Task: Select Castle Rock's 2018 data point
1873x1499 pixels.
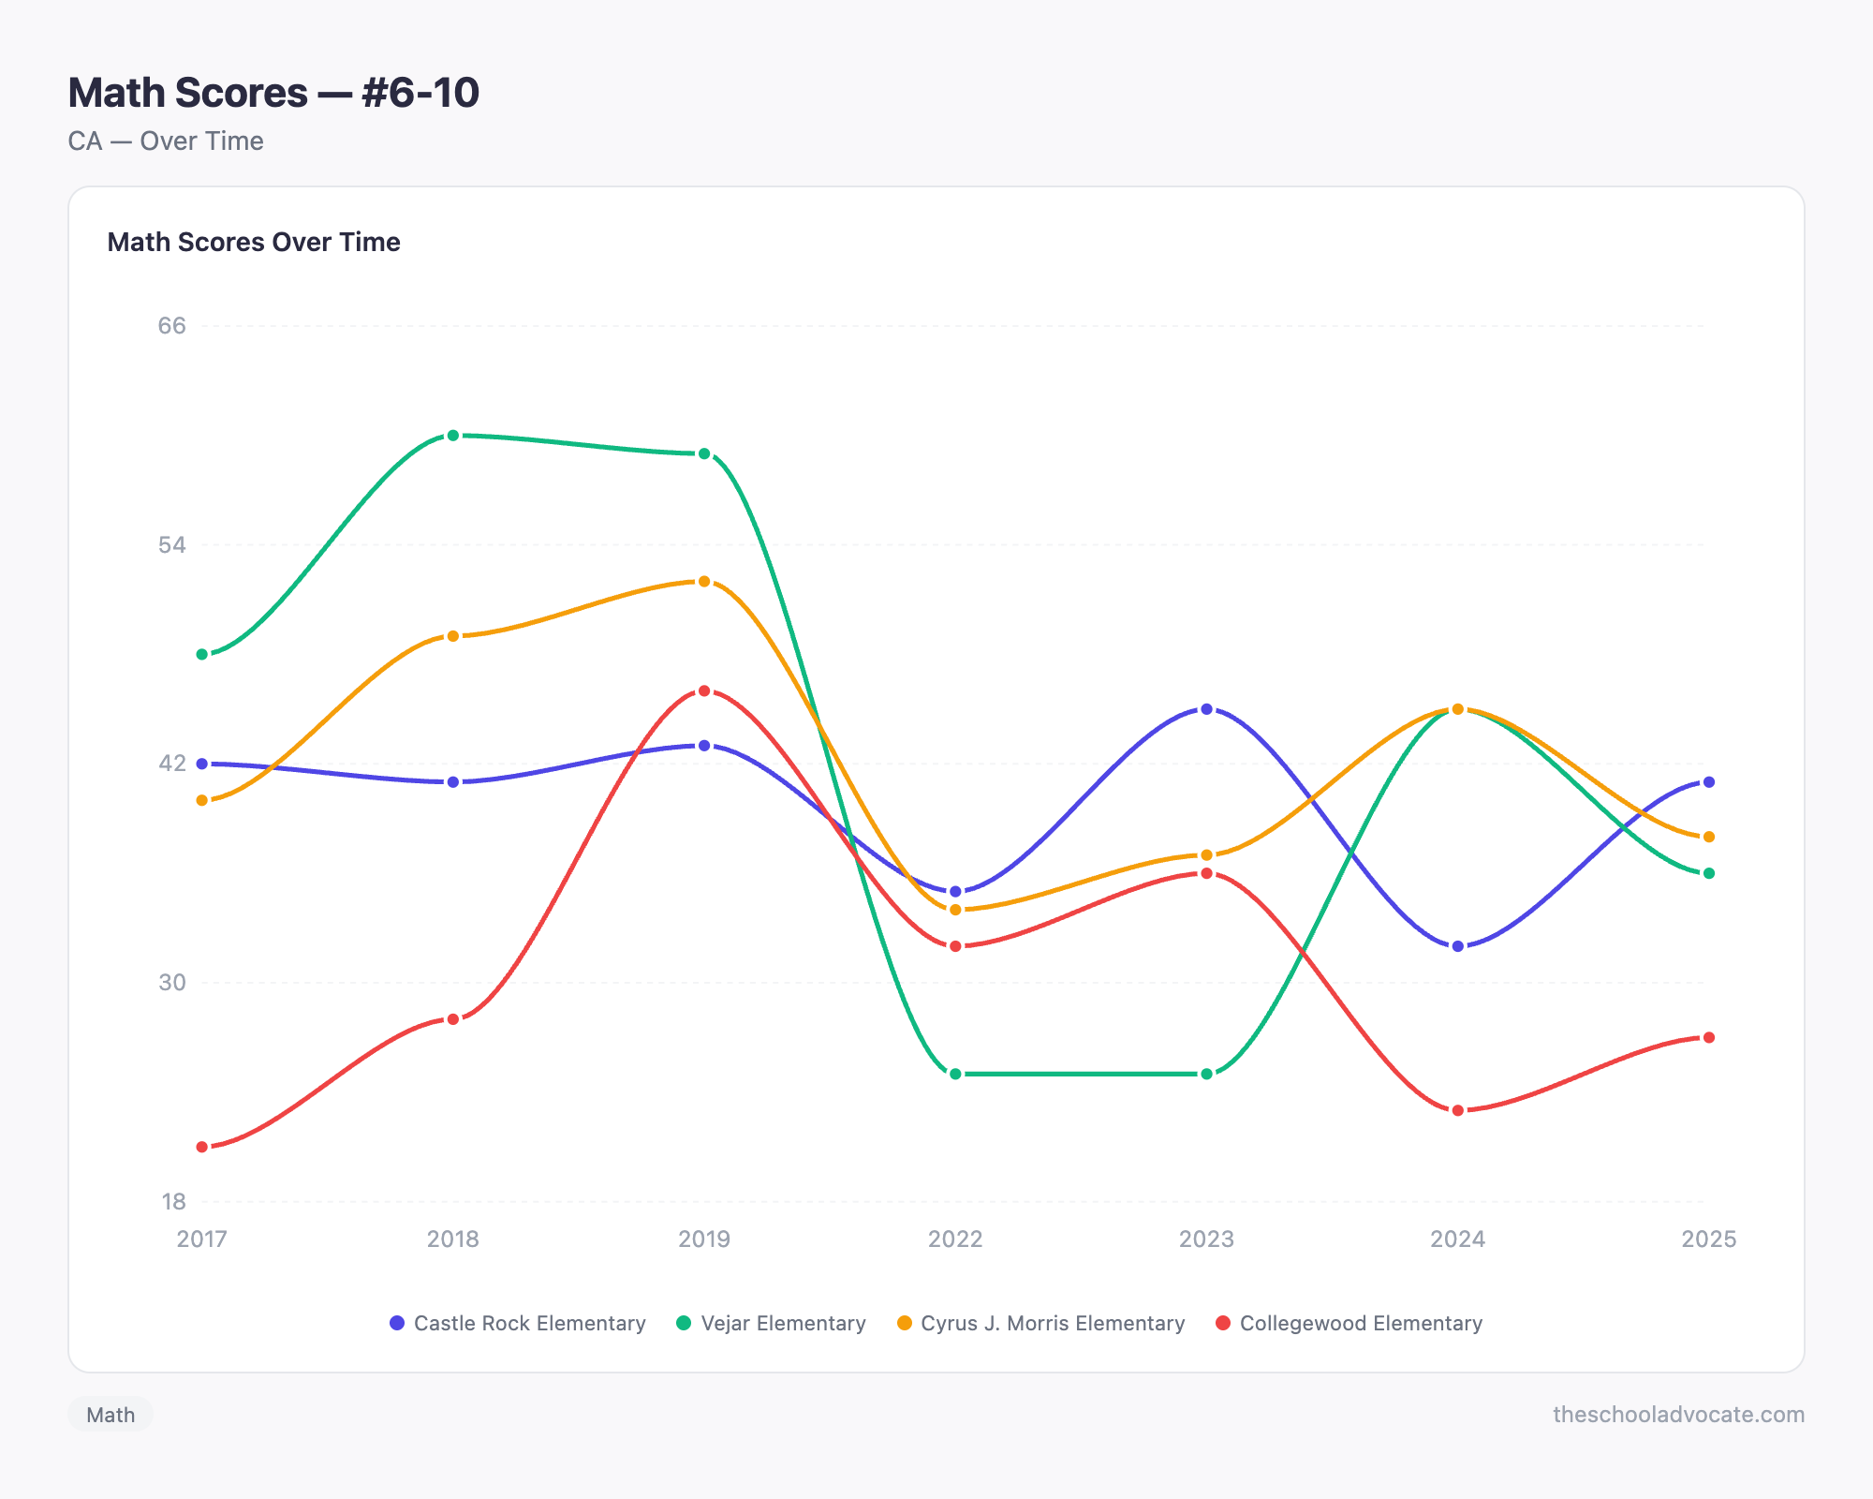Action: (453, 782)
